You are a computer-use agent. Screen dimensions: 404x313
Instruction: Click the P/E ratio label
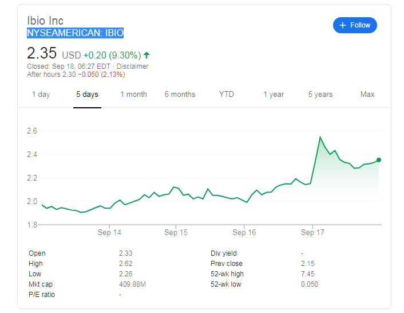pyautogui.click(x=42, y=295)
